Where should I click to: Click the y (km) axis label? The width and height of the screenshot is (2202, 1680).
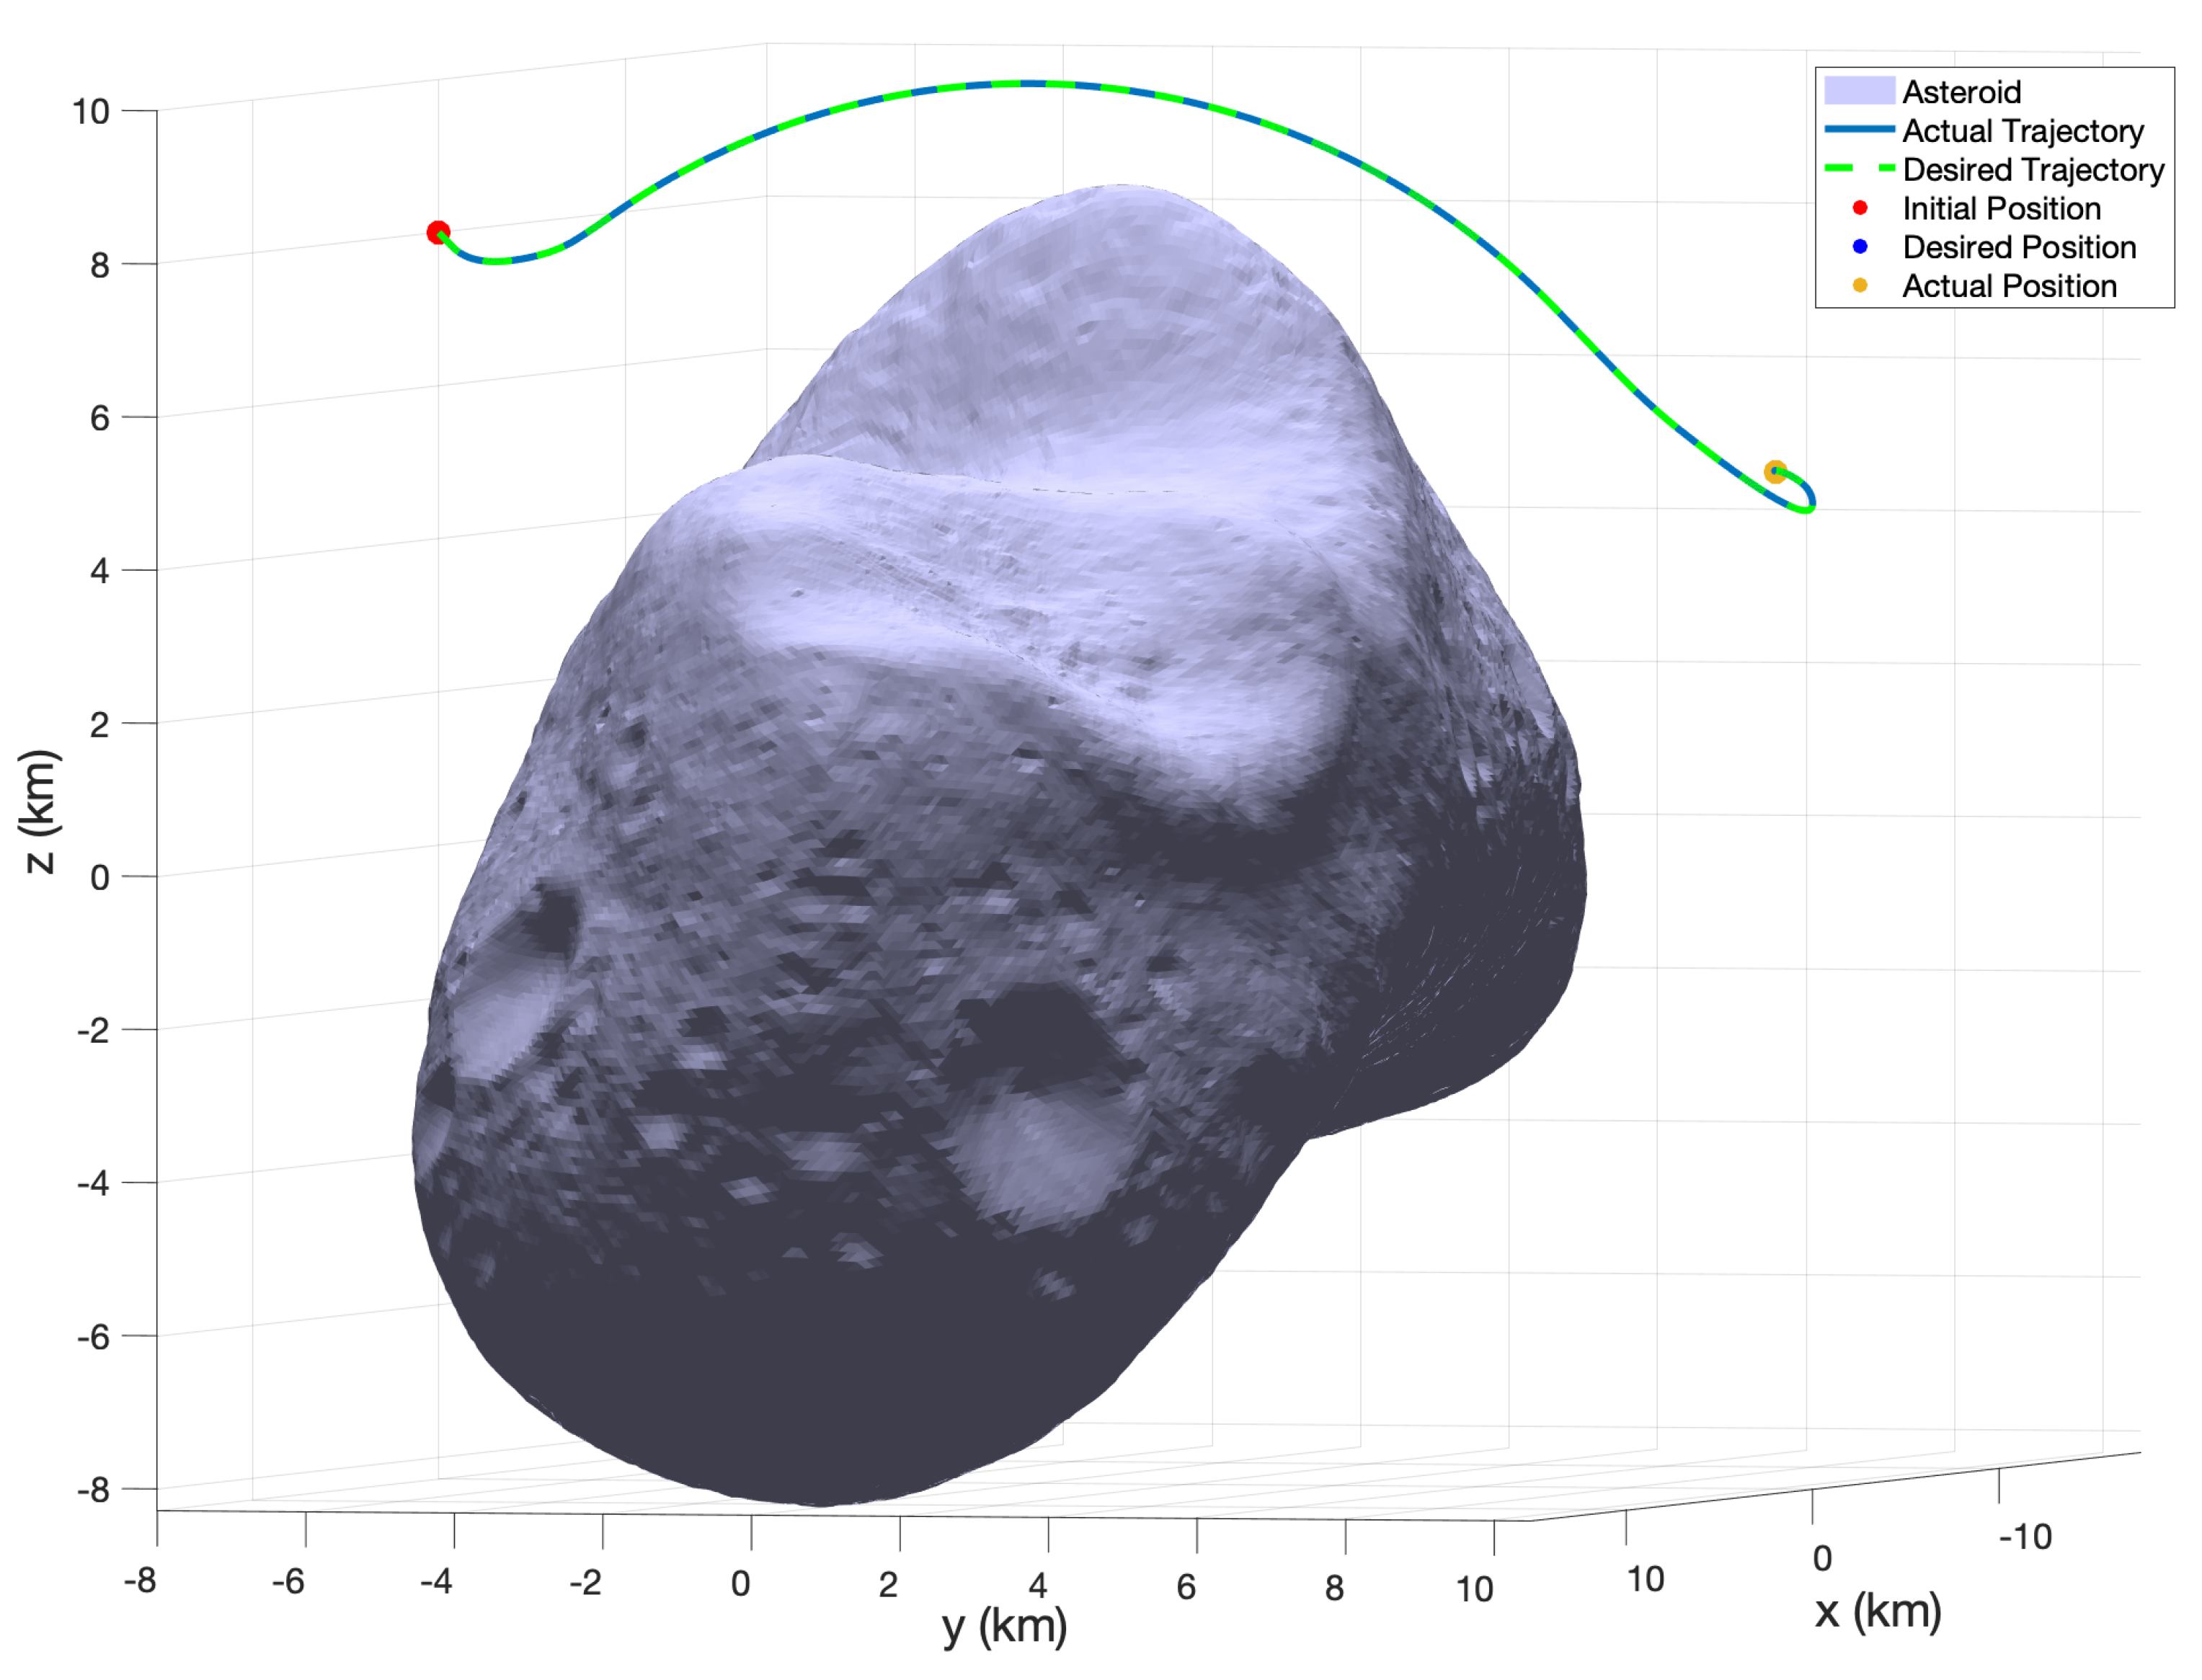(x=1004, y=1627)
